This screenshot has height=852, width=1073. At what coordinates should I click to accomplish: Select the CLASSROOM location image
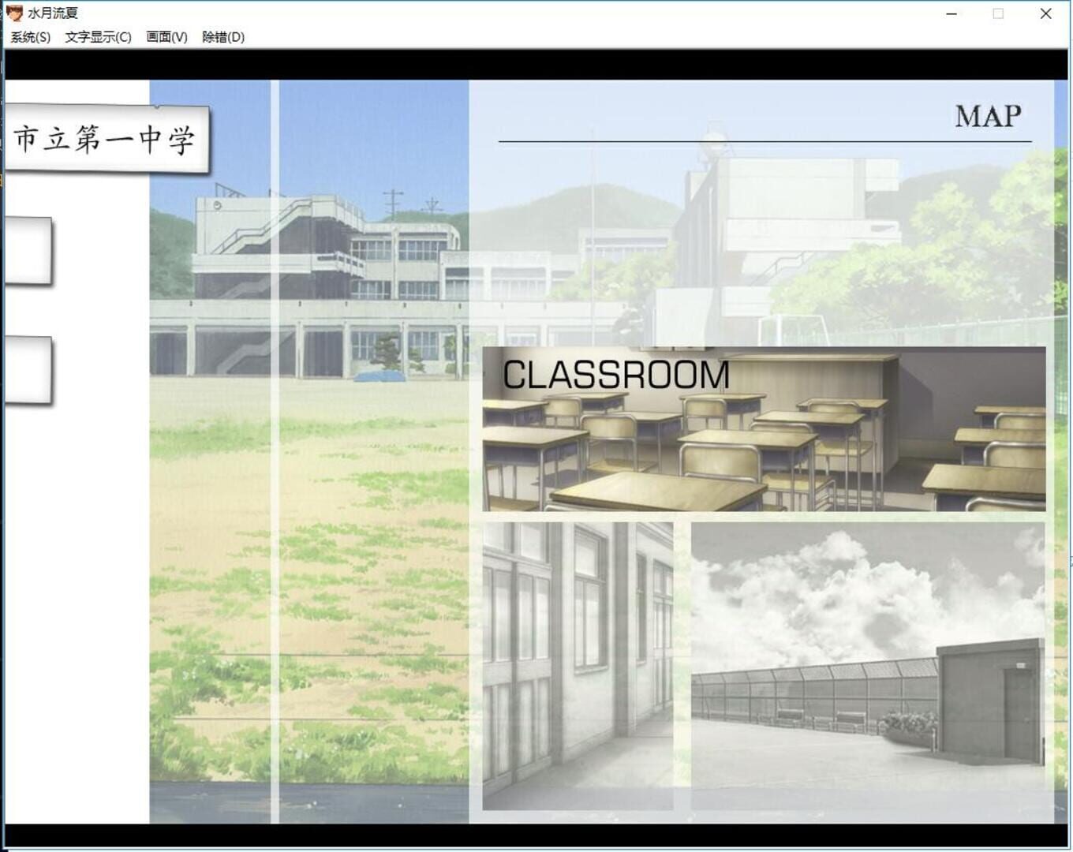(764, 430)
